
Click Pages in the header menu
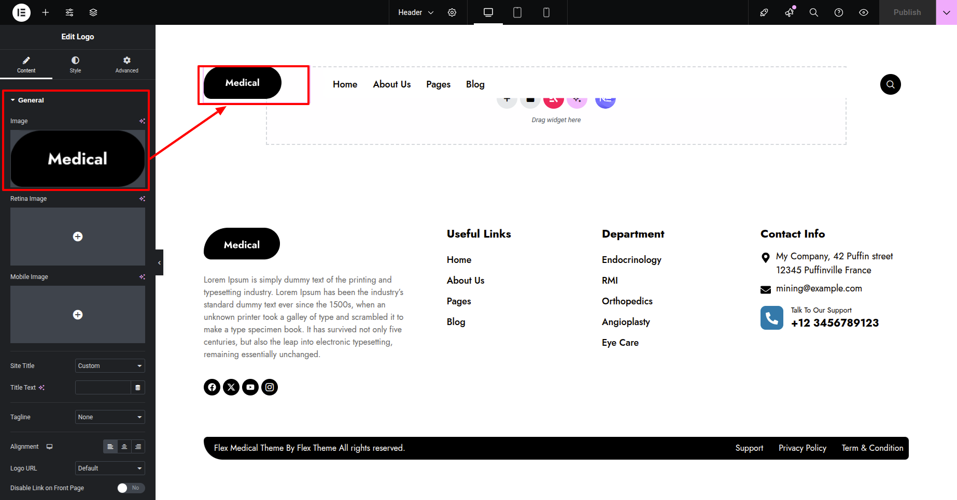(x=438, y=84)
